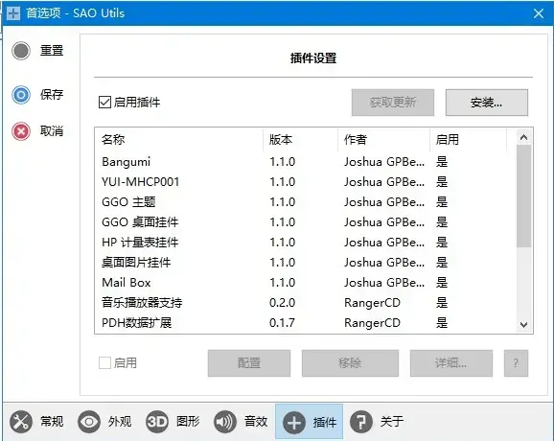Click the 保存 label in sidebar
Screen dimensions: 554x441
[x=52, y=95]
